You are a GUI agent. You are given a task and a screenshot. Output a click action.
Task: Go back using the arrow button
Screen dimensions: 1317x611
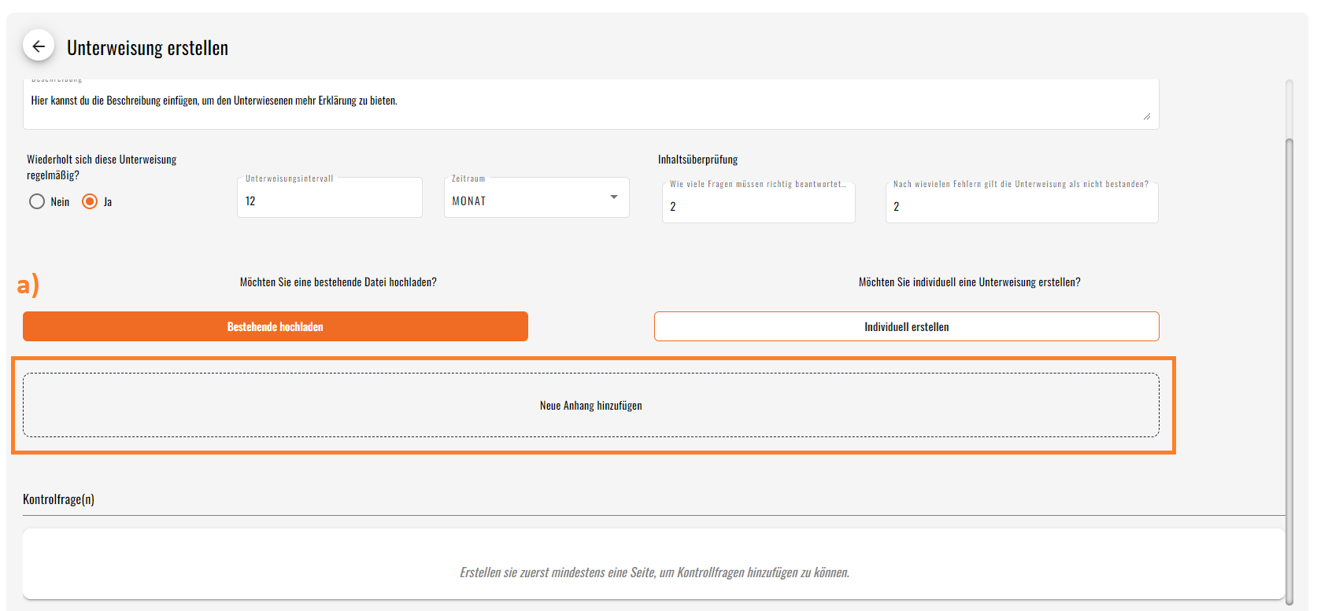(x=39, y=46)
